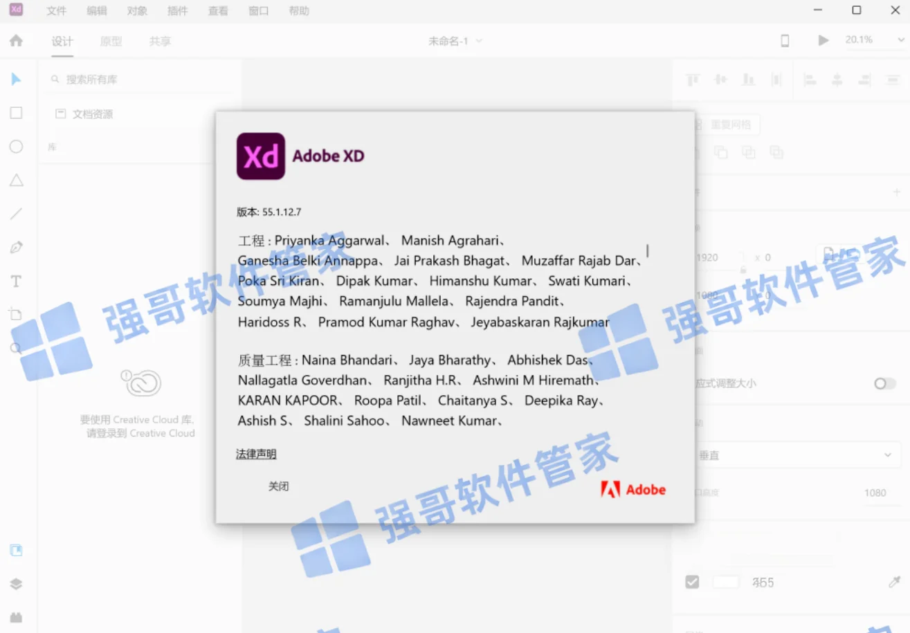
Task: Click the Subtract boolean operation icon
Action: point(721,152)
